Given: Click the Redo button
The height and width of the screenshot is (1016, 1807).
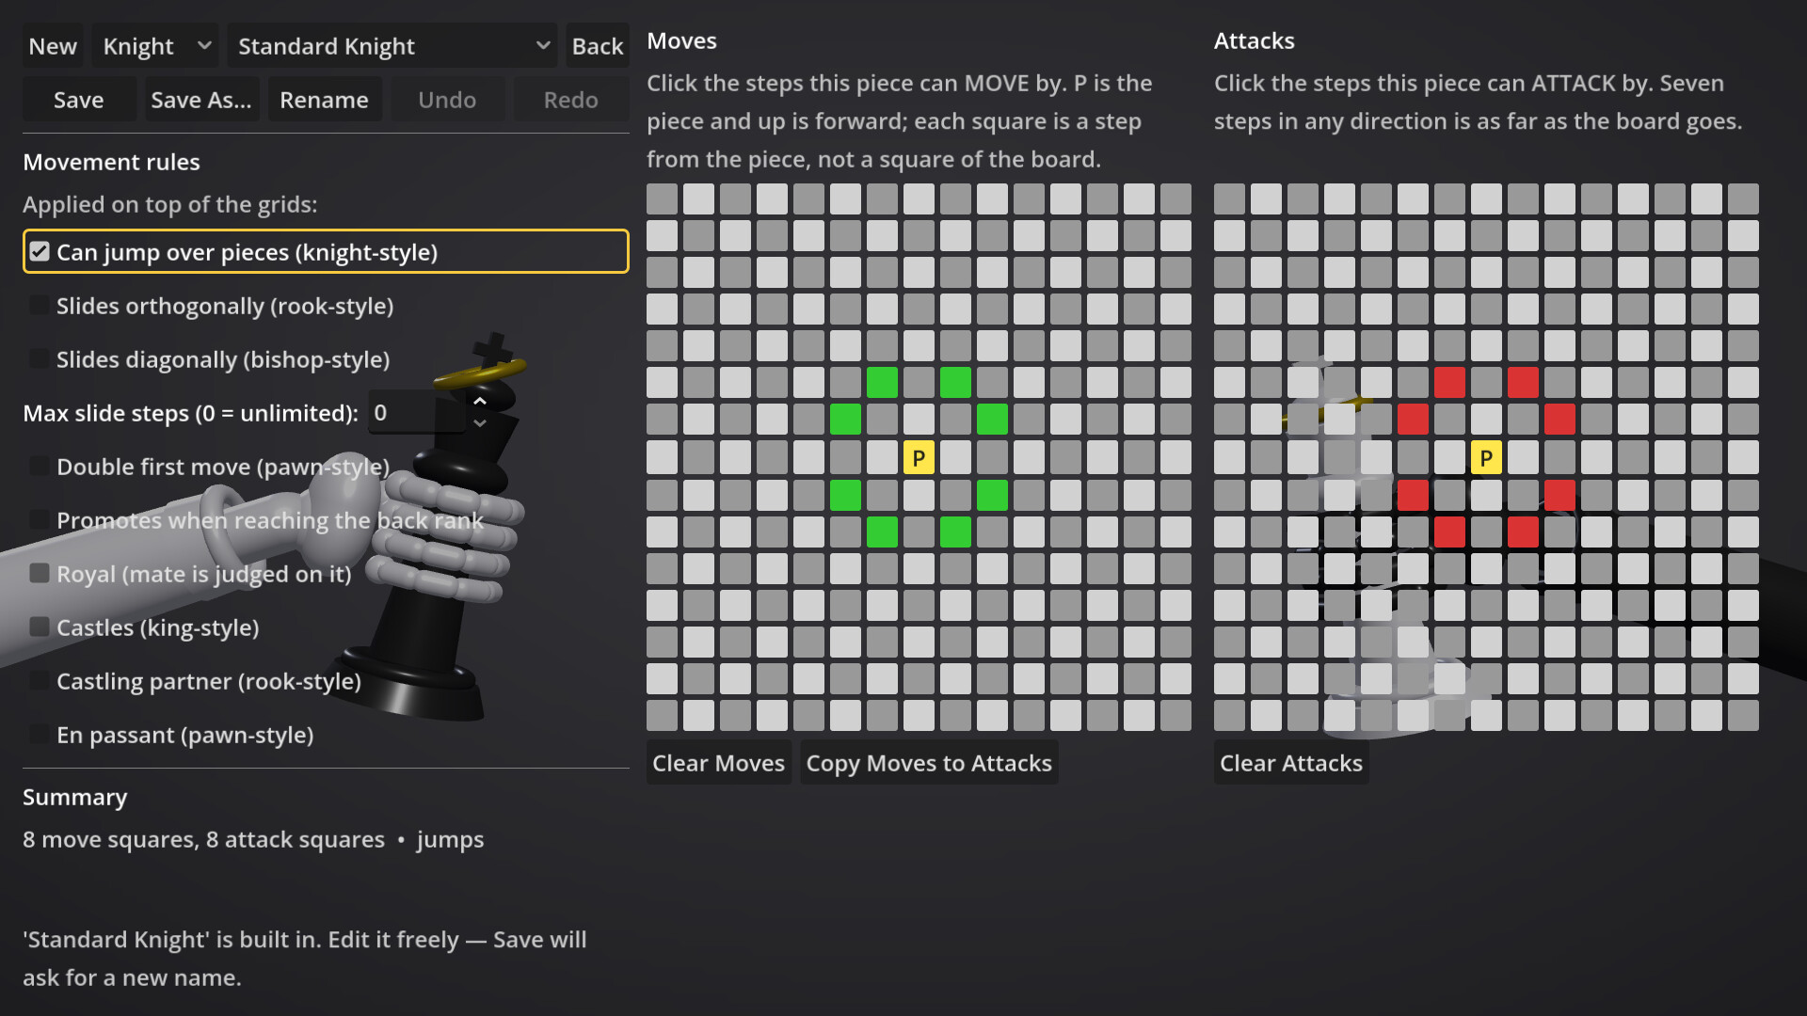Looking at the screenshot, I should coord(571,100).
